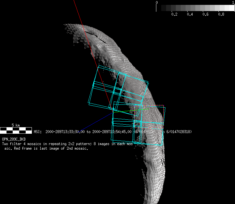Click the mosaic description caption text

pyautogui.click(x=65, y=146)
